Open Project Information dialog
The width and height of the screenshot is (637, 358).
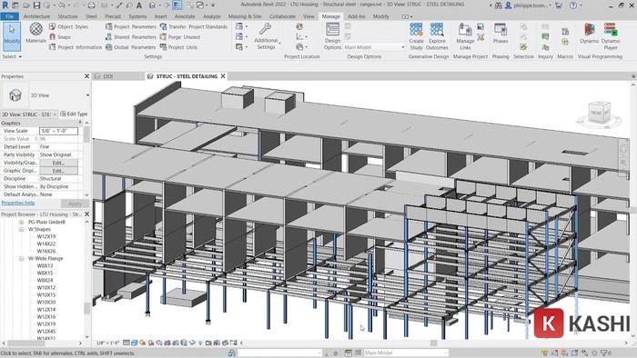pyautogui.click(x=76, y=47)
